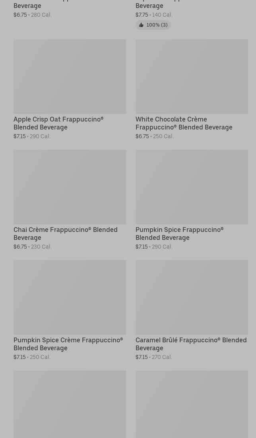Viewport: 256px width, 438px height.
Task: Open the White Chocolate Crème Frappuccino image
Action: tap(192, 76)
